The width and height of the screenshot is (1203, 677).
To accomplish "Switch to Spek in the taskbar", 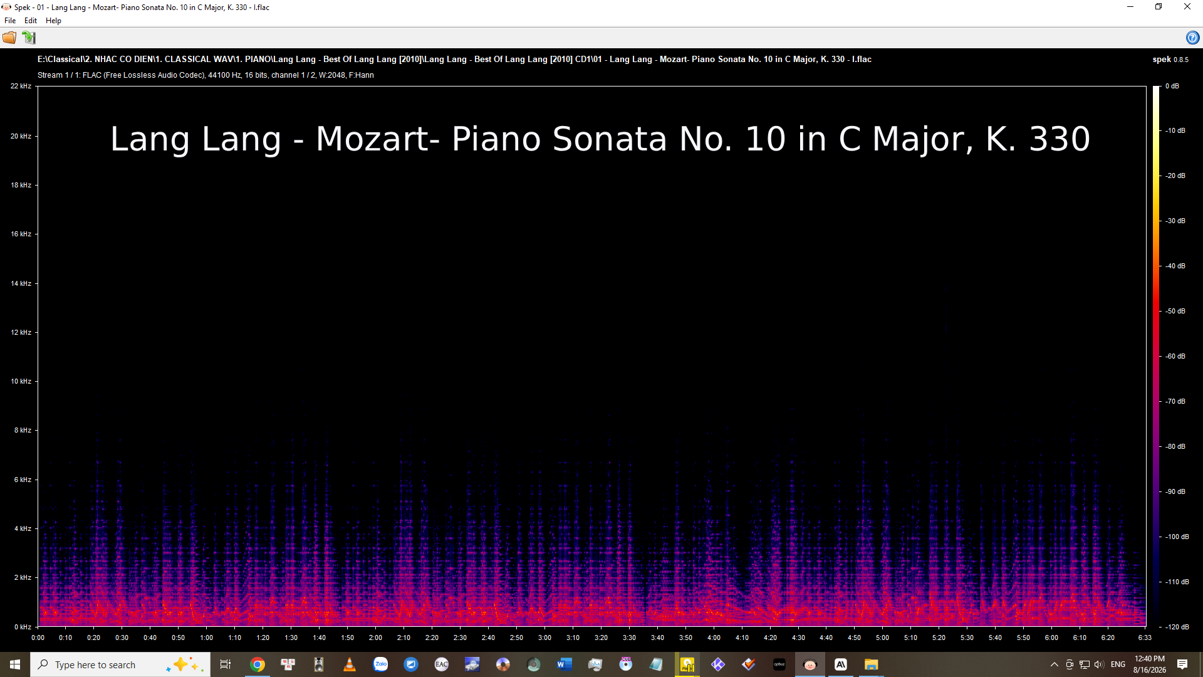I will point(810,664).
